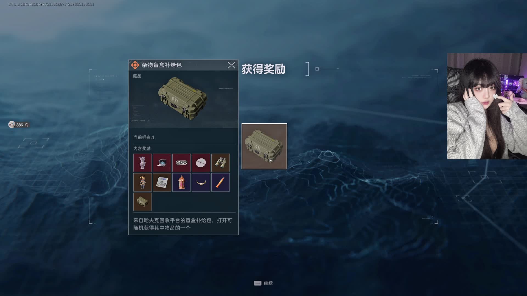Click the spacebar key icon beside 继续
Viewport: 527px width, 296px height.
pyautogui.click(x=257, y=283)
